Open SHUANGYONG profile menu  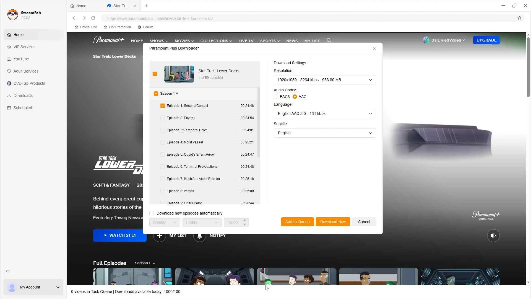click(448, 40)
